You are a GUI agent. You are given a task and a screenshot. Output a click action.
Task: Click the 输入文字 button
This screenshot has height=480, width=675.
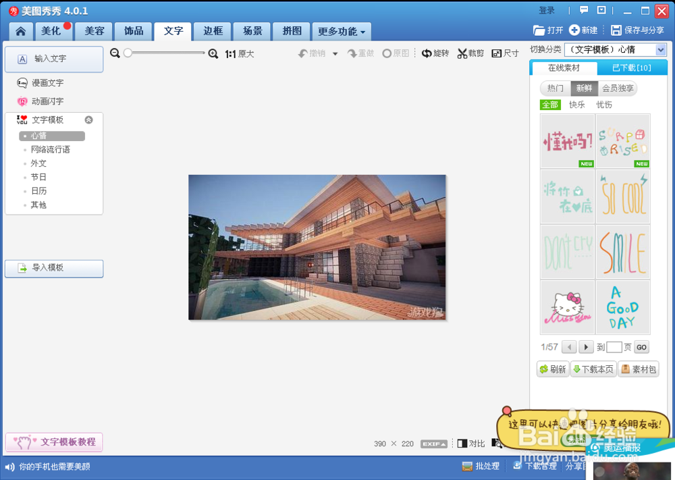tap(54, 59)
